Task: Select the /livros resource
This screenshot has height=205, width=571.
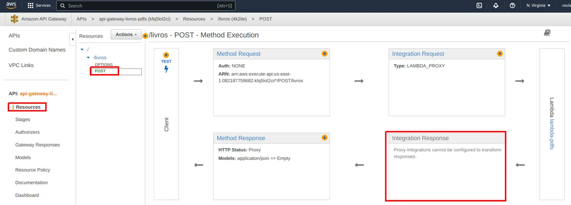Action: coord(100,58)
